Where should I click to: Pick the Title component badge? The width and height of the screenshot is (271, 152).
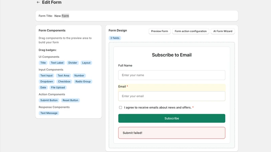43,63
